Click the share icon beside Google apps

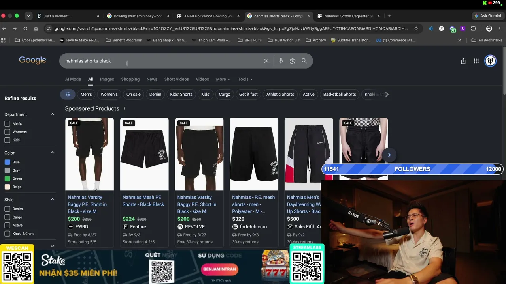[463, 61]
